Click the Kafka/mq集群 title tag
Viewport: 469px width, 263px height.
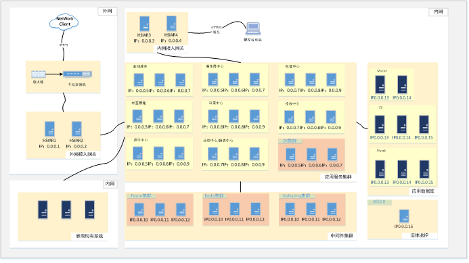click(x=296, y=196)
